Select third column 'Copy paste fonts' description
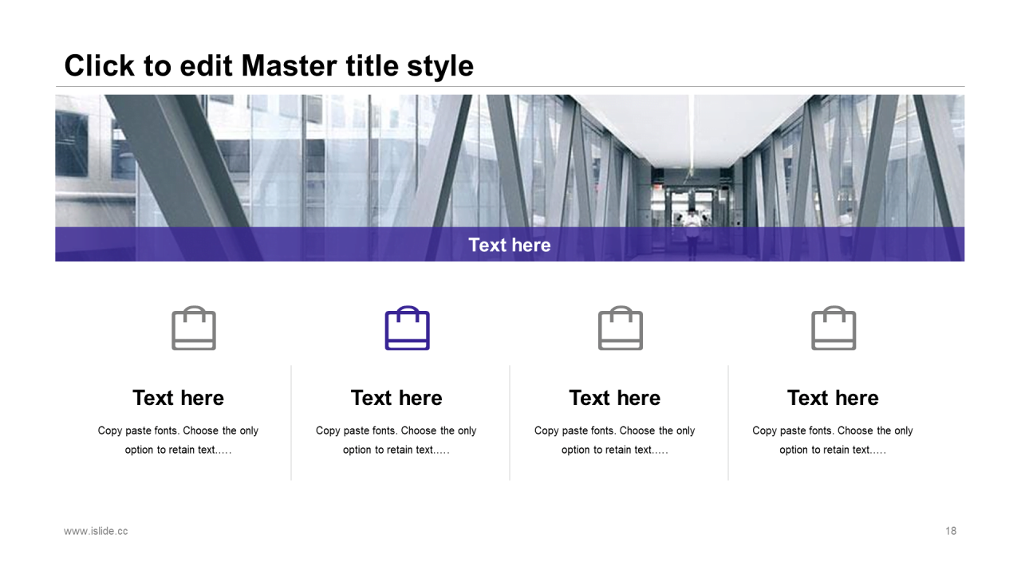The image size is (1021, 574). click(x=615, y=440)
